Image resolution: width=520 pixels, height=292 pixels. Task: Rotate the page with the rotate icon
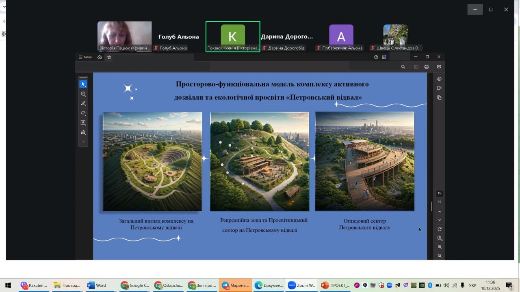pyautogui.click(x=440, y=230)
